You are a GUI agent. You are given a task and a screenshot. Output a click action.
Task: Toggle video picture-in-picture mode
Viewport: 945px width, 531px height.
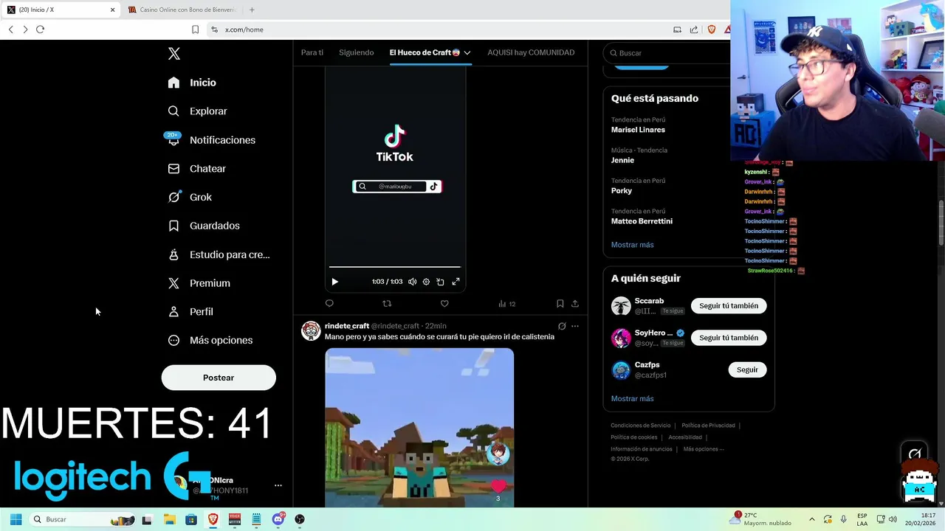pyautogui.click(x=440, y=282)
